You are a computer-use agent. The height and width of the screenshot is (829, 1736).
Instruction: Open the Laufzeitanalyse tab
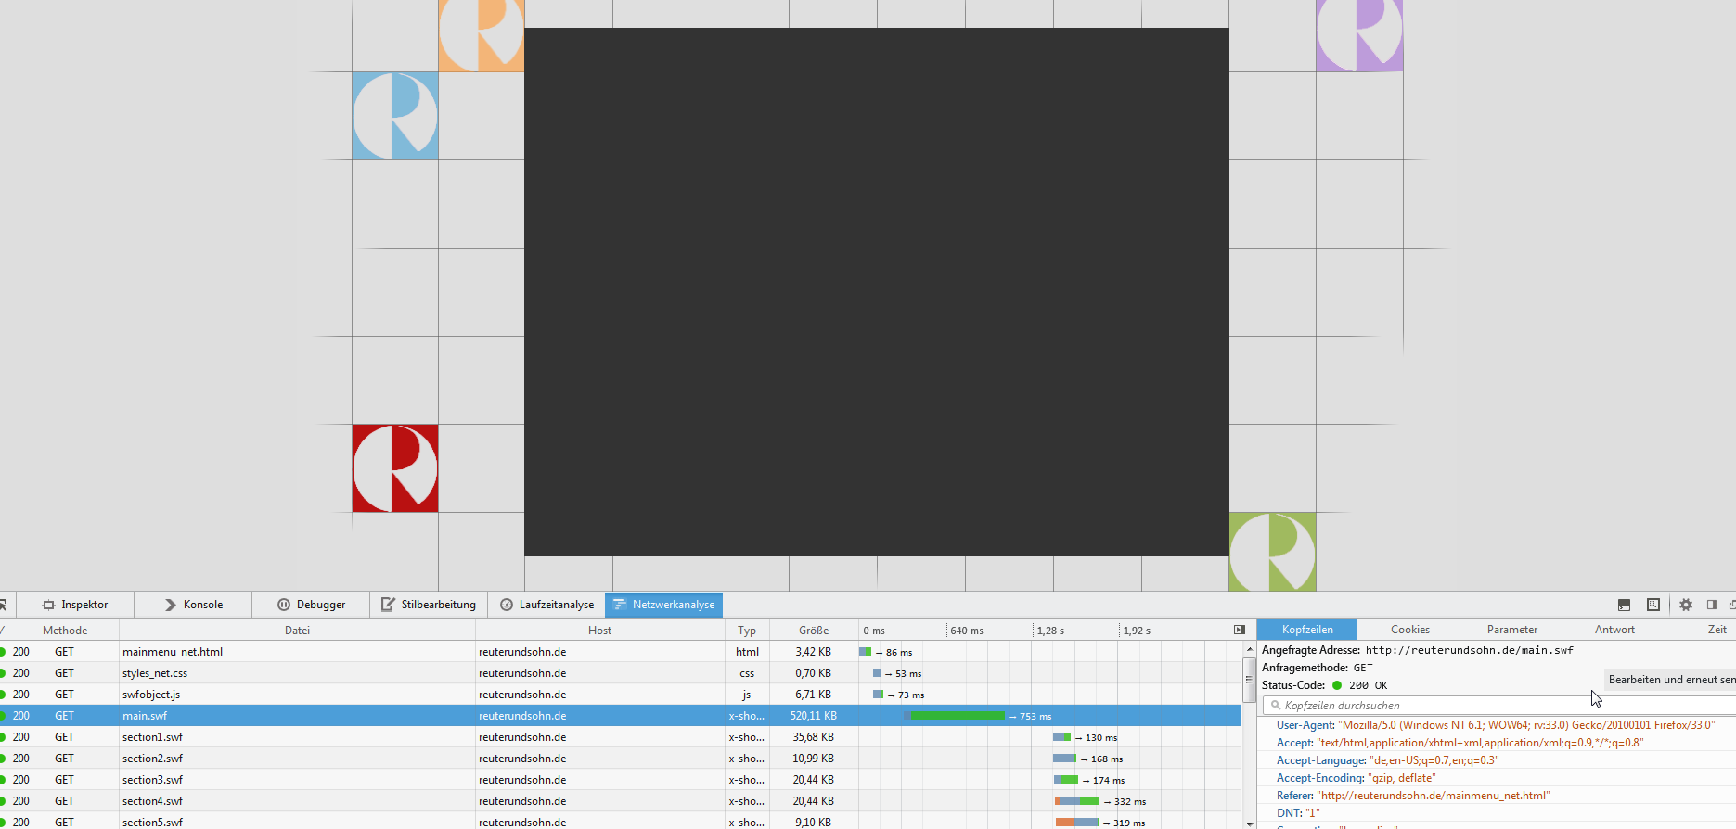click(x=547, y=605)
